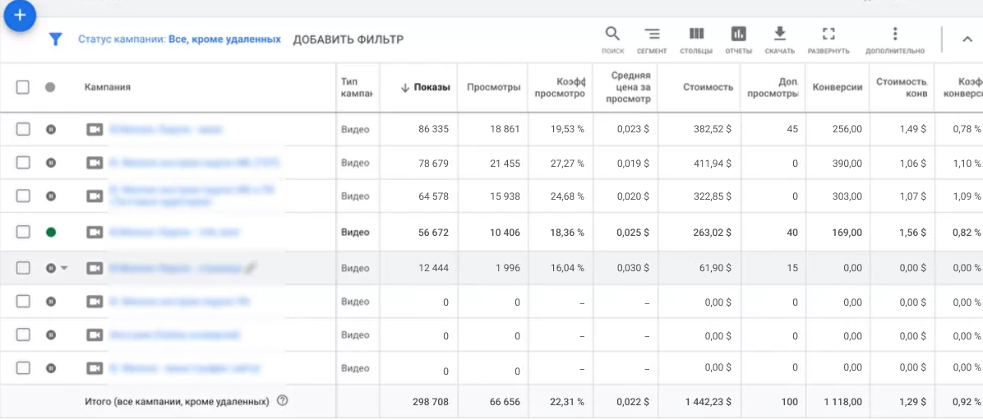Screen dimensions: 983x420
Task: Tick the checkbox for the 56 672 row
Action: coord(22,232)
